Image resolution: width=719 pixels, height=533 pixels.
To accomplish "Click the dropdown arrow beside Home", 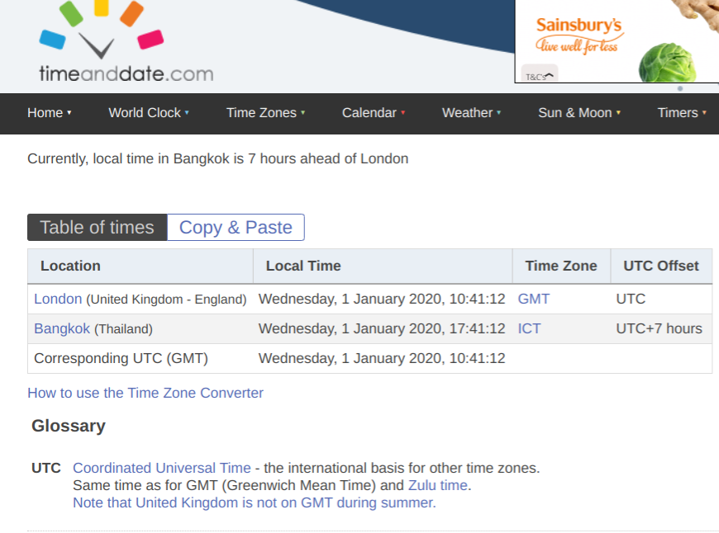I will 69,112.
